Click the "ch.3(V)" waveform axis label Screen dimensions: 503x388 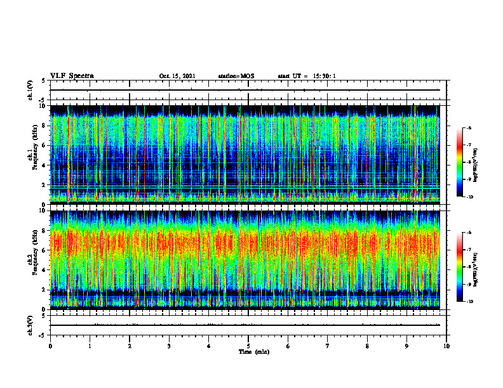30,325
